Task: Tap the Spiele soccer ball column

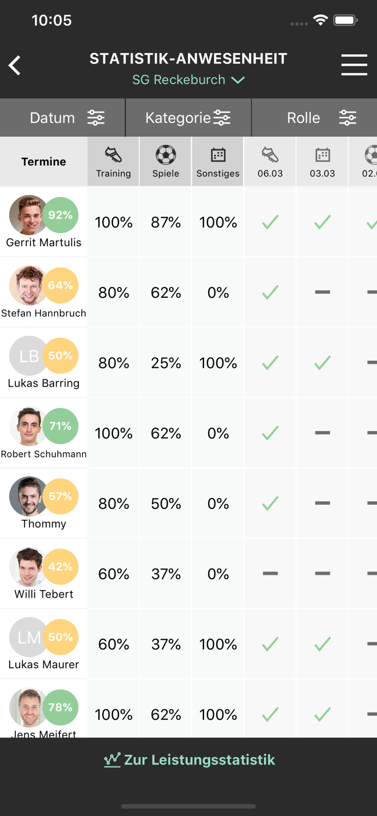Action: 166,162
